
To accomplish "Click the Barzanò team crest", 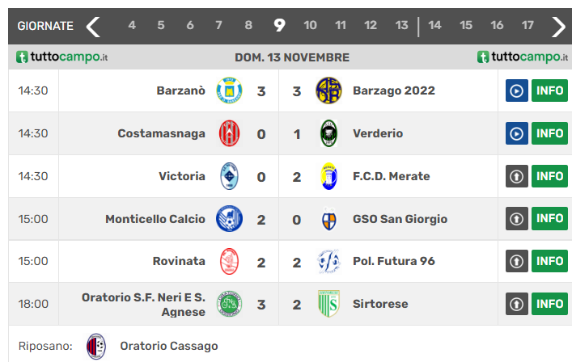I will 230,90.
